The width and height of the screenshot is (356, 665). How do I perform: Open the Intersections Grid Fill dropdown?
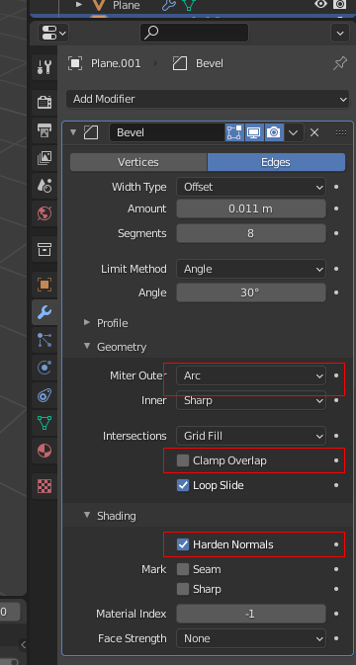tap(251, 436)
